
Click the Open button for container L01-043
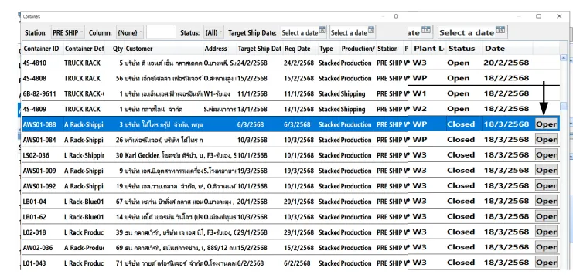point(546,262)
